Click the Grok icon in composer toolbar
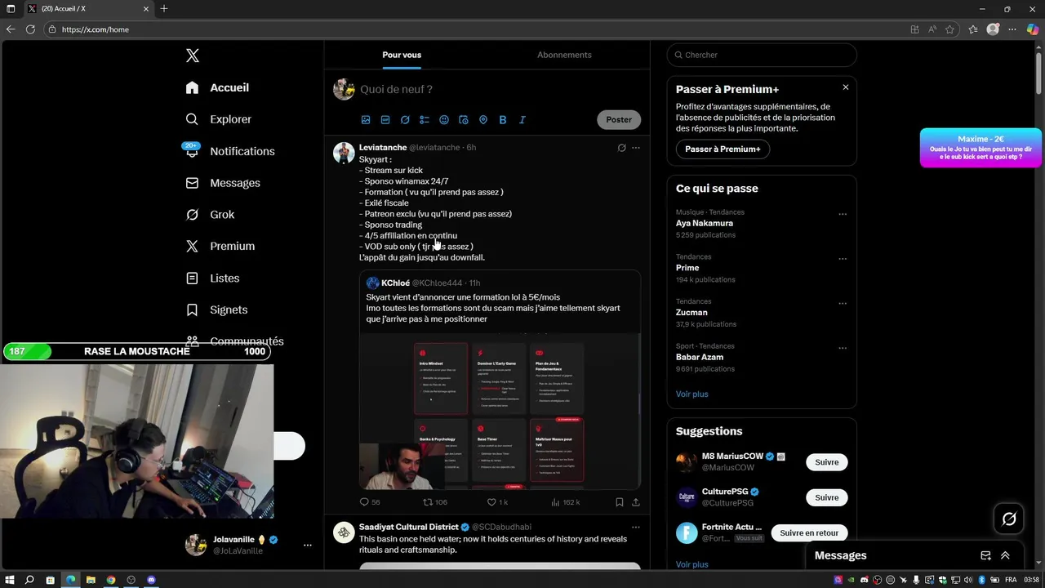The width and height of the screenshot is (1045, 588). tap(405, 120)
